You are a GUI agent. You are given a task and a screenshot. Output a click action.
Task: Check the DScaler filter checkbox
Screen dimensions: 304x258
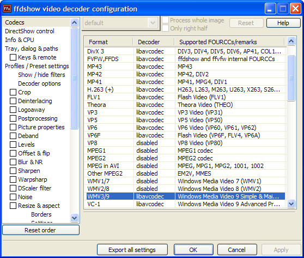pos(13,188)
